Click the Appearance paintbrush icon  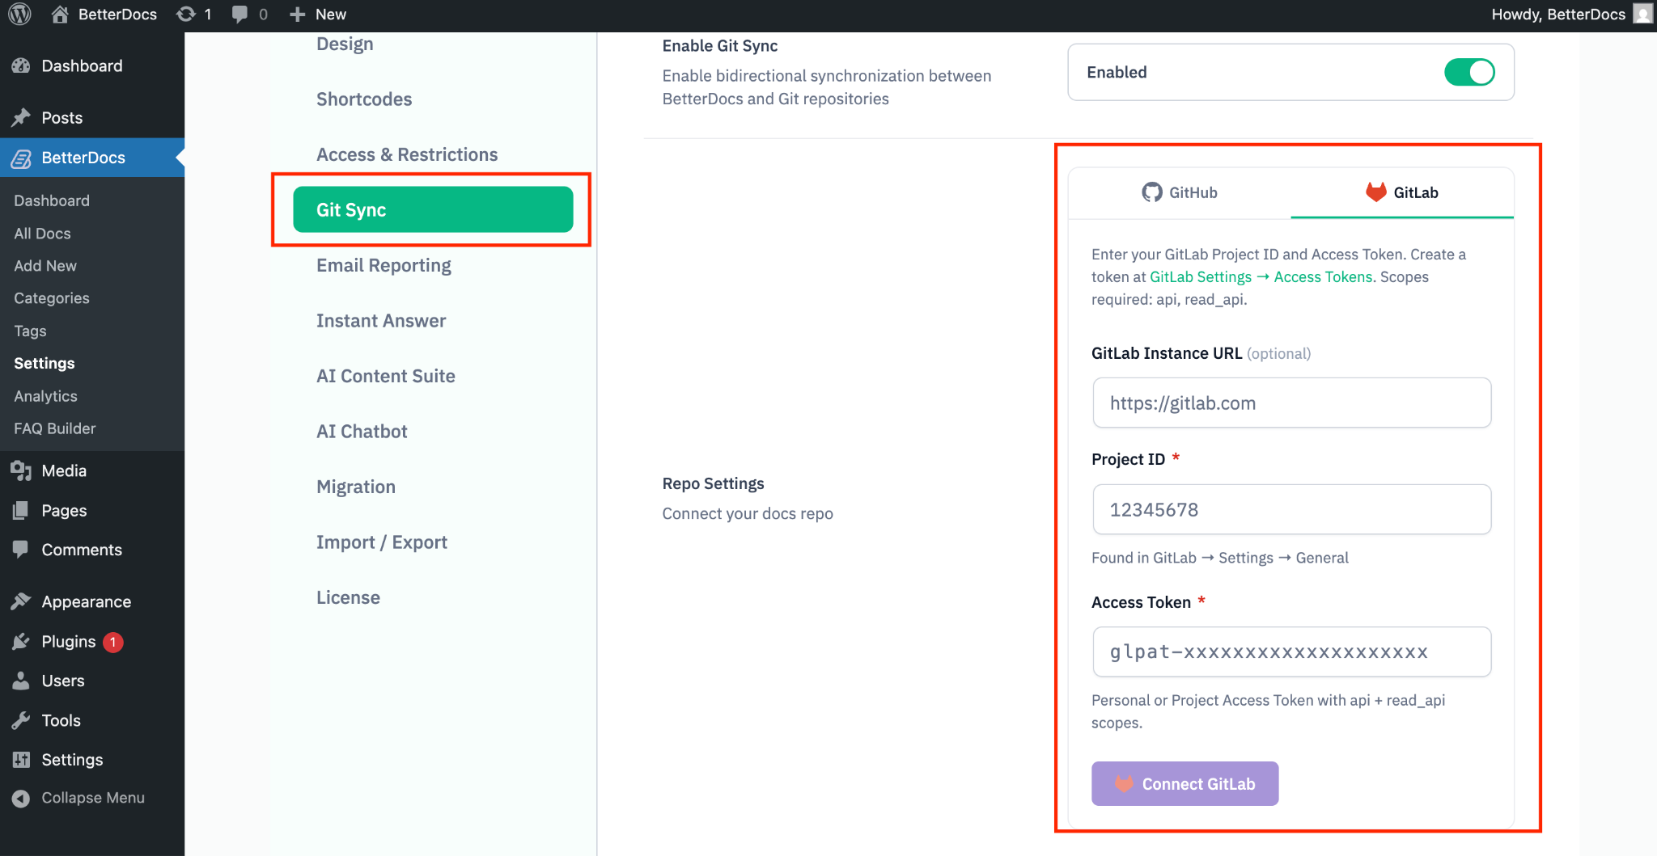(21, 601)
